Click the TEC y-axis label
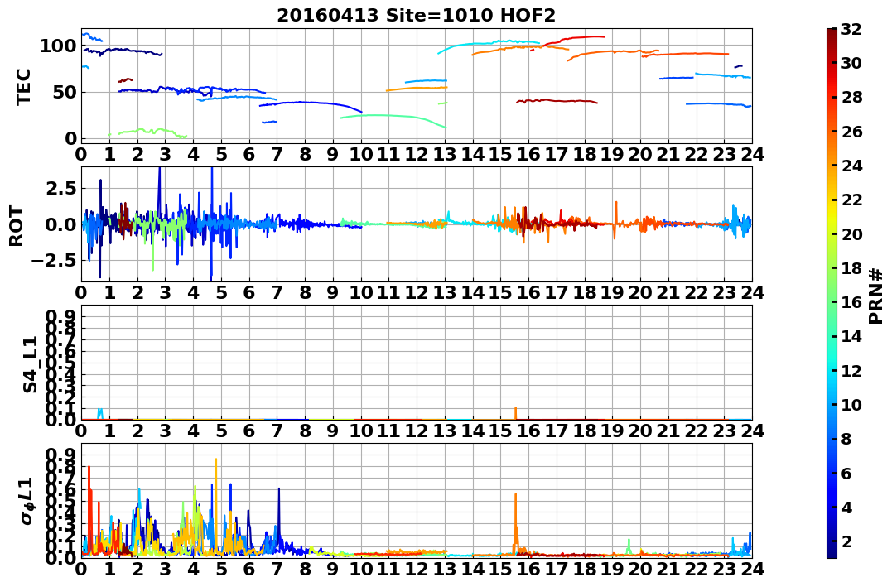The height and width of the screenshot is (587, 892). 23,87
